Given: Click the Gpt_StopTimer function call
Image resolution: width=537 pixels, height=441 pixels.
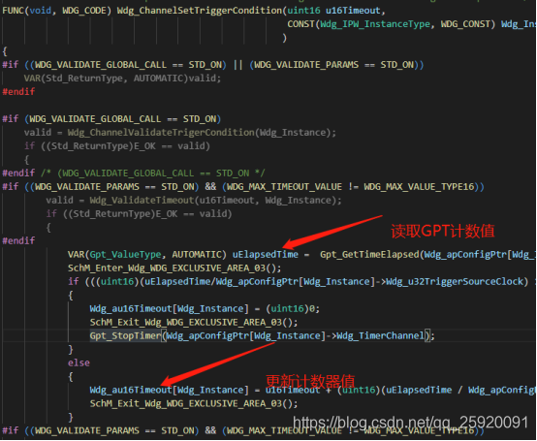Looking at the screenshot, I should click(x=125, y=336).
